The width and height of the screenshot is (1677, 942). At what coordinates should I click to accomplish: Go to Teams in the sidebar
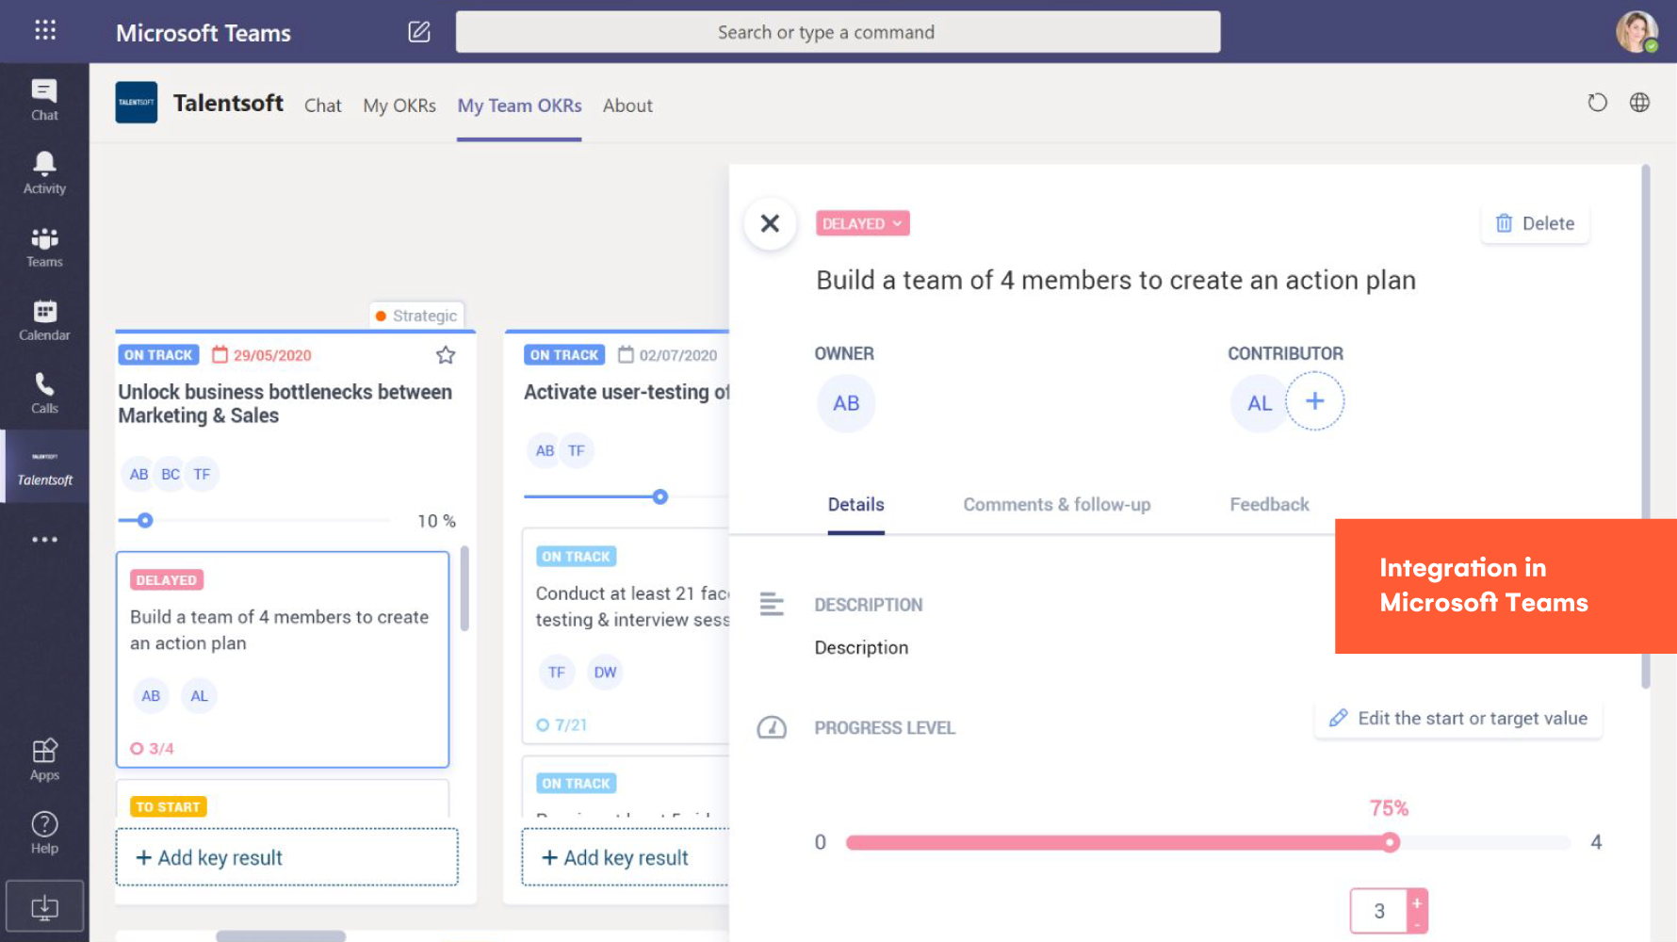(x=44, y=247)
